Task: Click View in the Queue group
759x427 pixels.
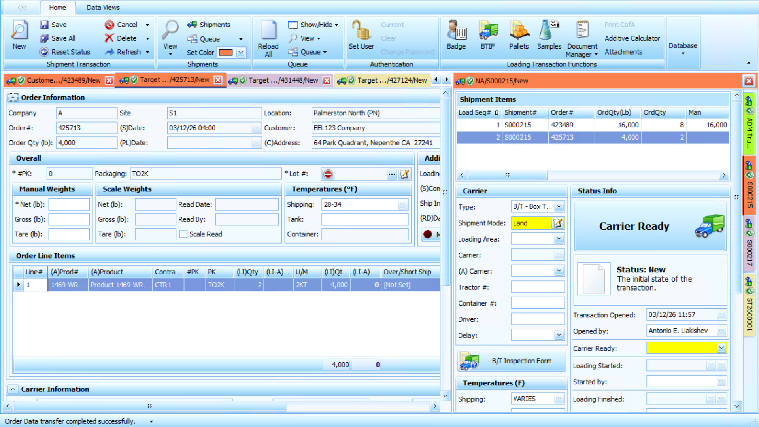Action: pos(304,38)
